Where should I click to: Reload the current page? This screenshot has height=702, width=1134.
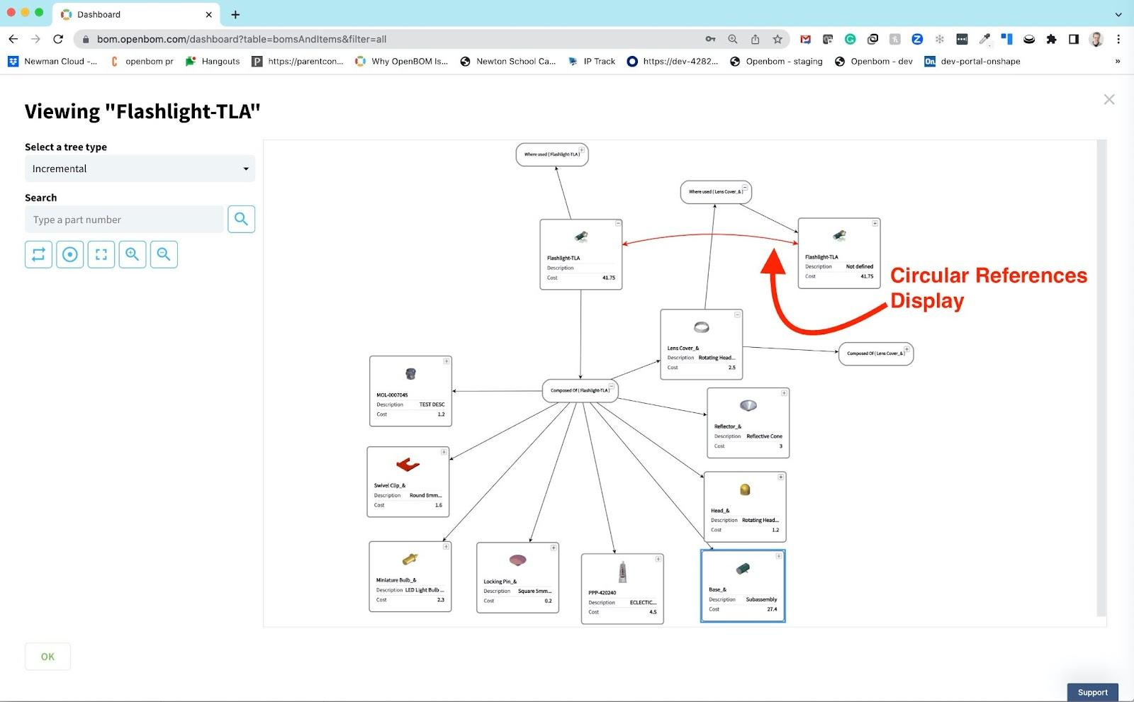(x=58, y=39)
